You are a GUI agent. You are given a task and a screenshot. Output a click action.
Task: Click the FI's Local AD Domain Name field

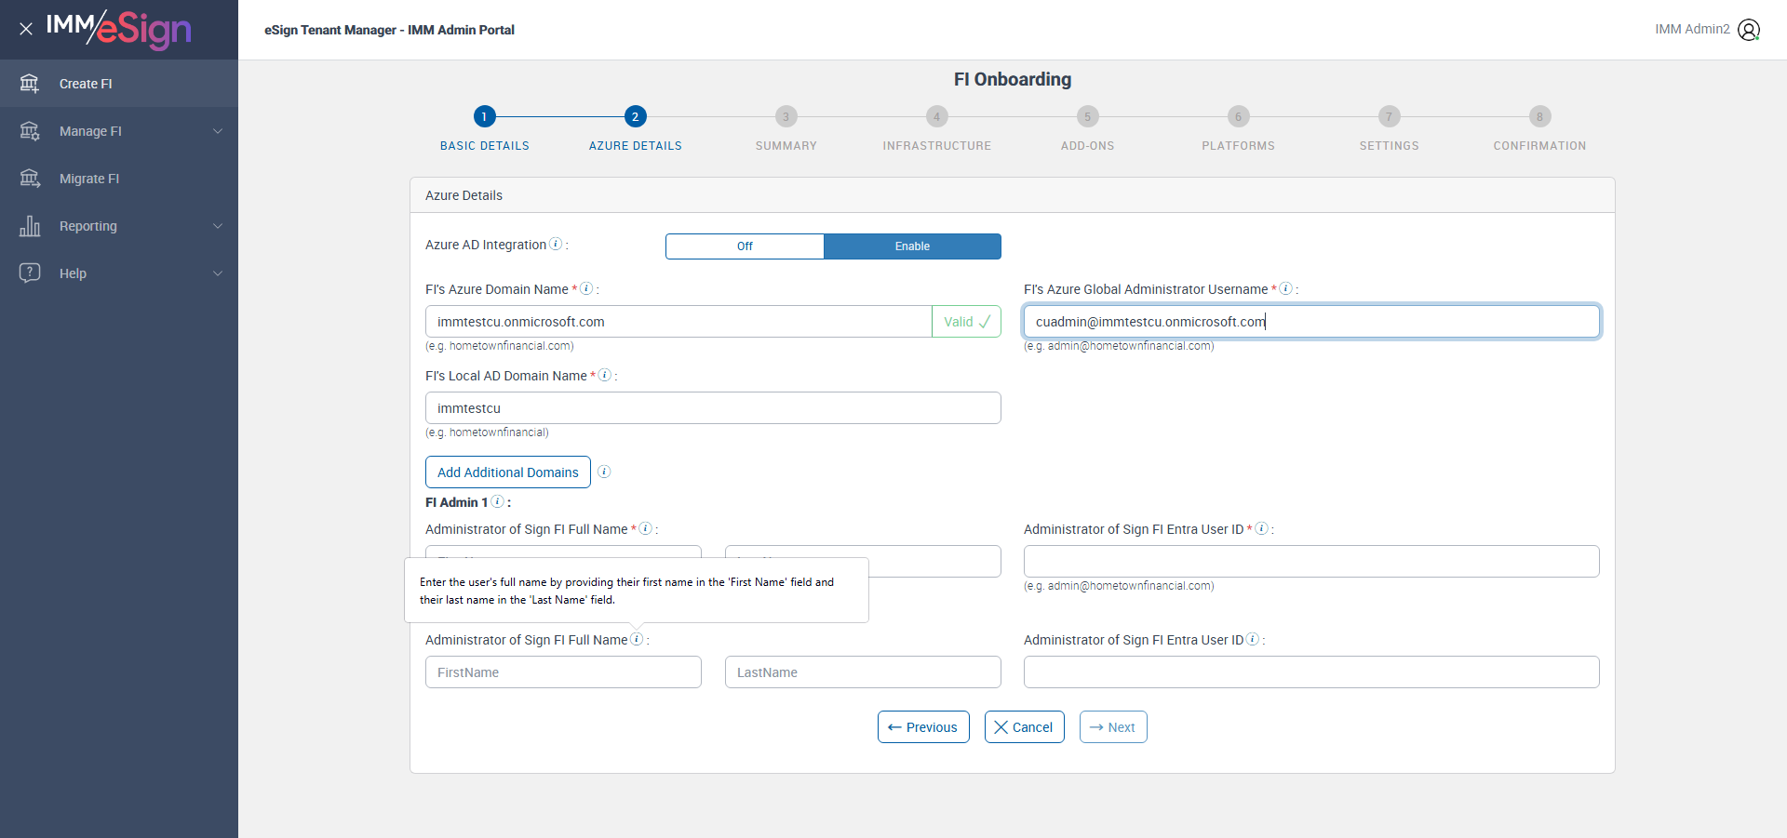[713, 408]
